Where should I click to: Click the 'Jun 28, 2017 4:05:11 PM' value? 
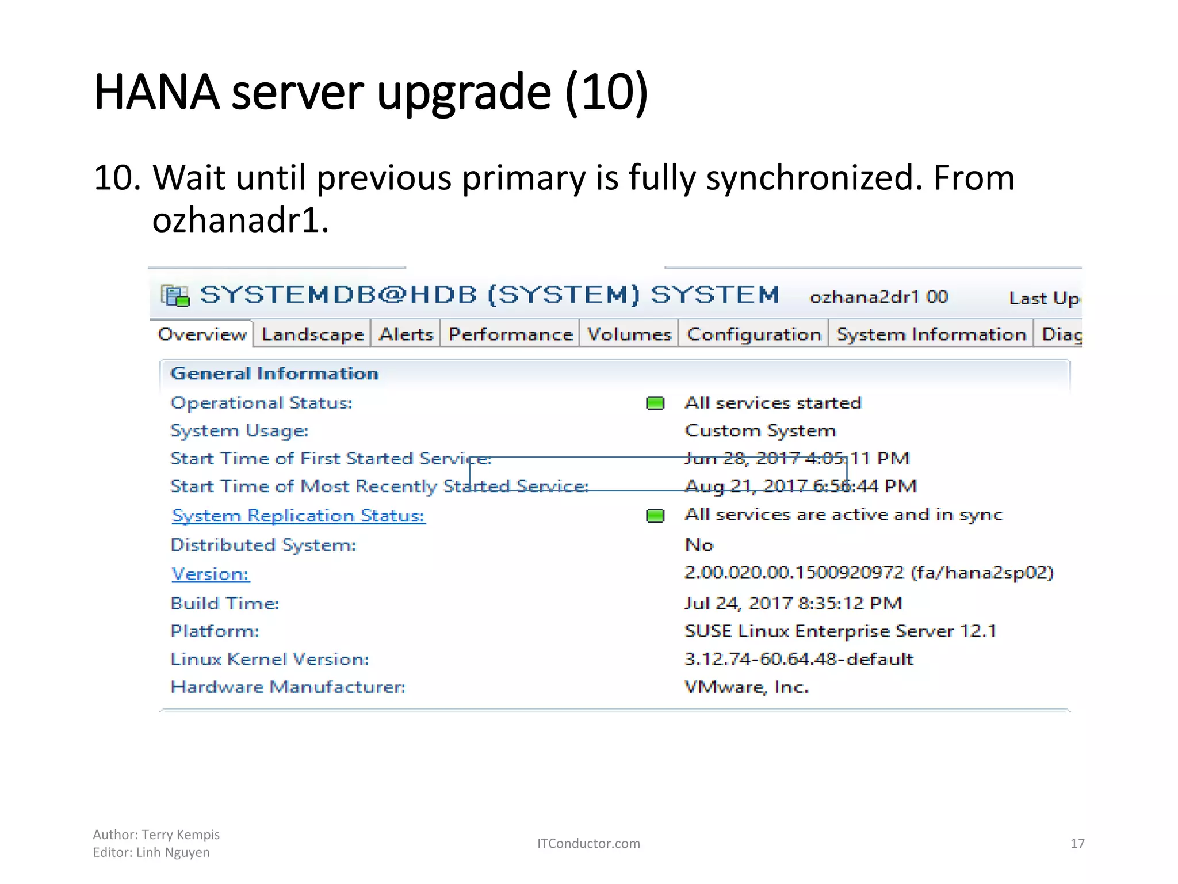pyautogui.click(x=797, y=458)
